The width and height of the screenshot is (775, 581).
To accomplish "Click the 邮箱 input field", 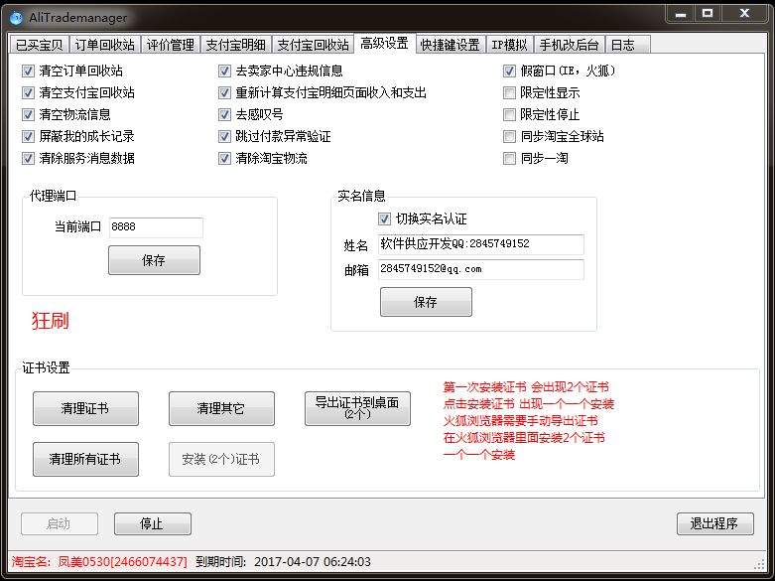I will tap(481, 269).
